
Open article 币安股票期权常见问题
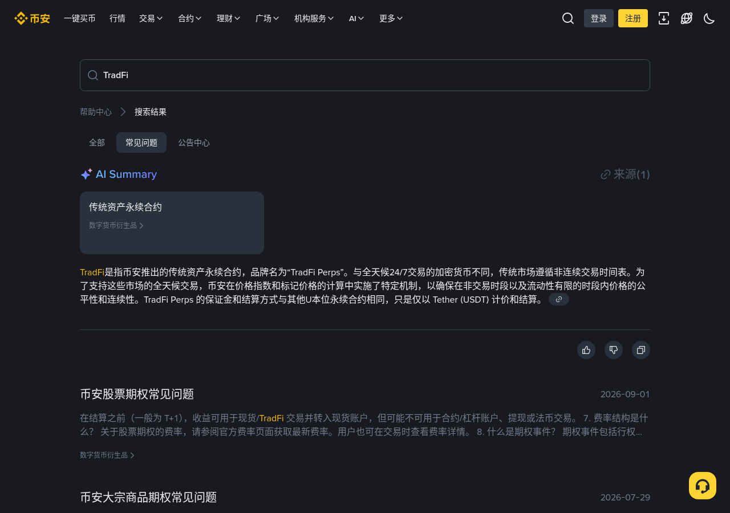[x=137, y=394]
